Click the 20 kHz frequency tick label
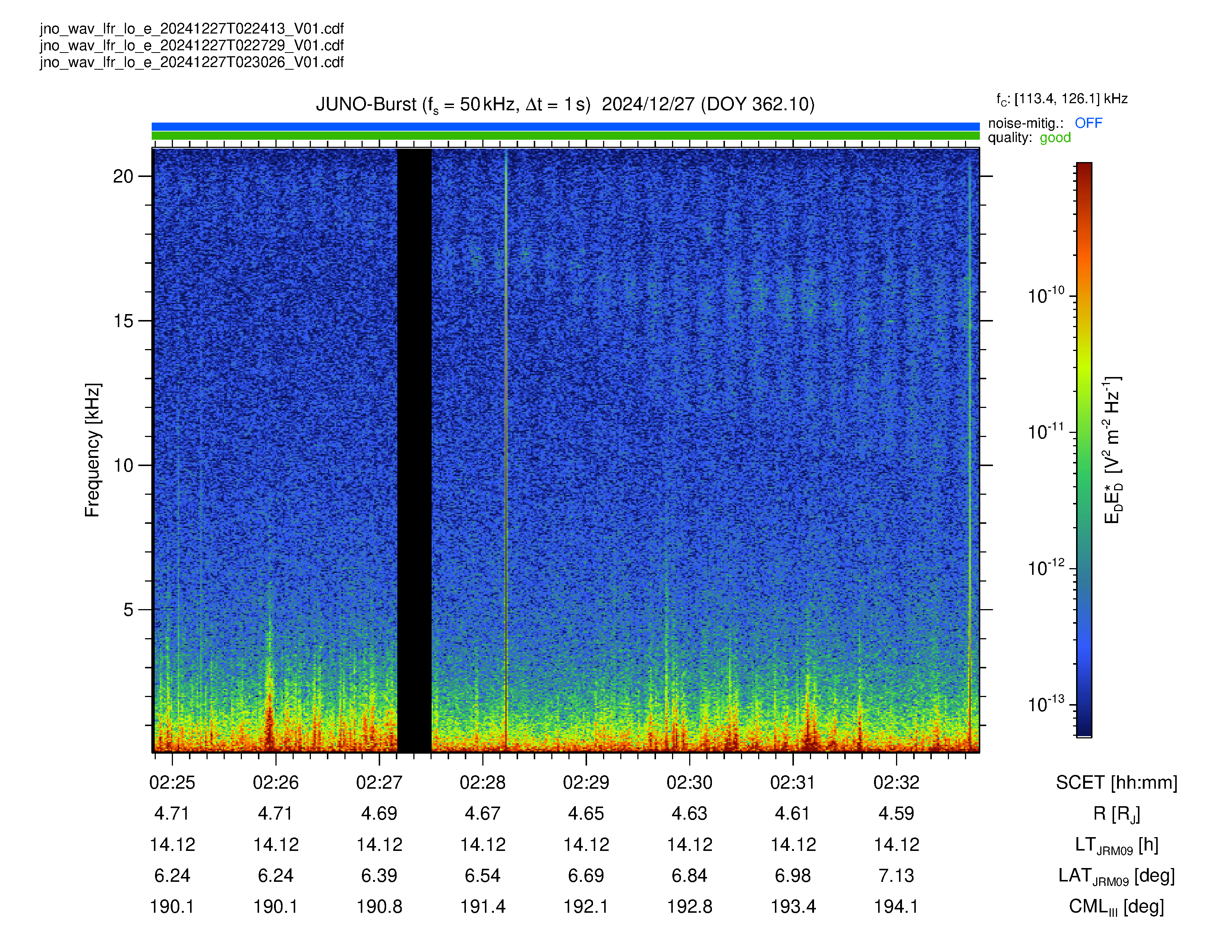Image resolution: width=1230 pixels, height=950 pixels. [123, 176]
